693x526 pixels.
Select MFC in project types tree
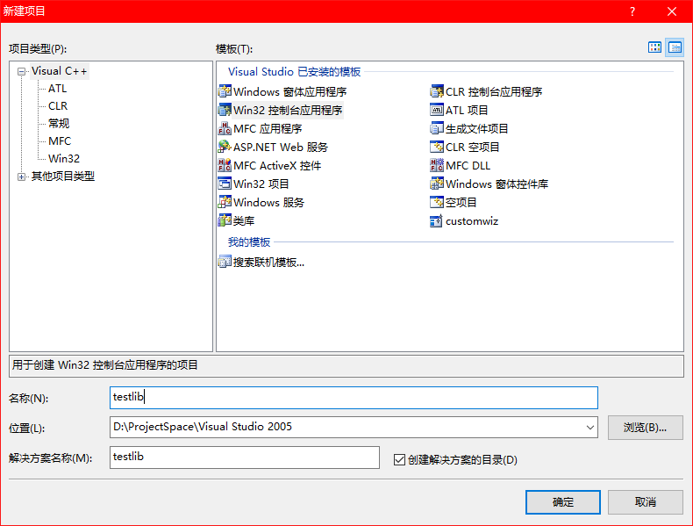(60, 141)
